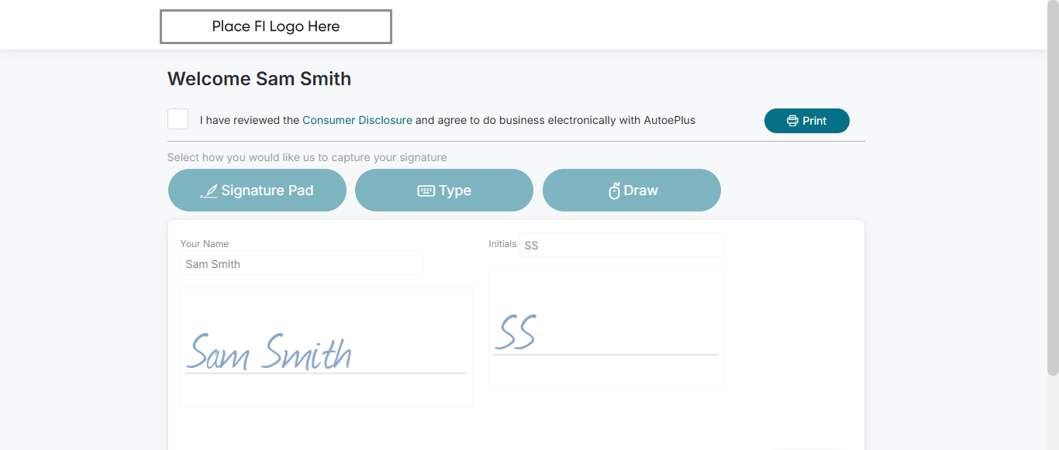Choose the Draw signature option
Image resolution: width=1059 pixels, height=450 pixels.
[632, 191]
